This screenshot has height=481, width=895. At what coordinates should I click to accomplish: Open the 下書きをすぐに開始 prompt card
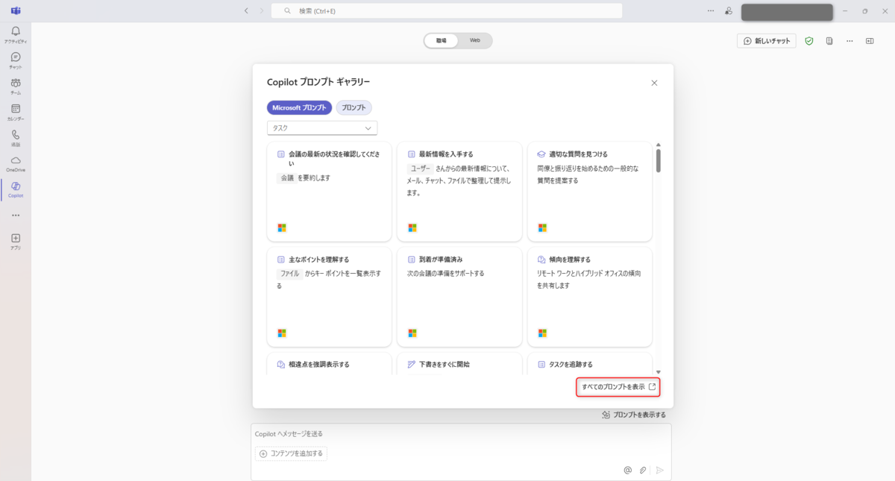(459, 363)
